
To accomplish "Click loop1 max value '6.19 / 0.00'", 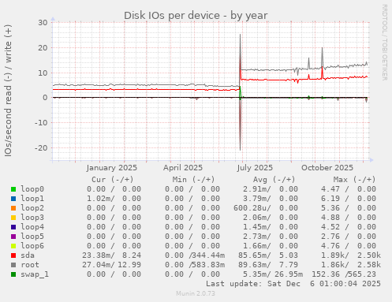I will (349, 199).
